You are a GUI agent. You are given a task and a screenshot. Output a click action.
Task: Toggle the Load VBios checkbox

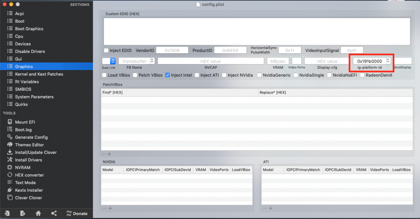point(104,75)
